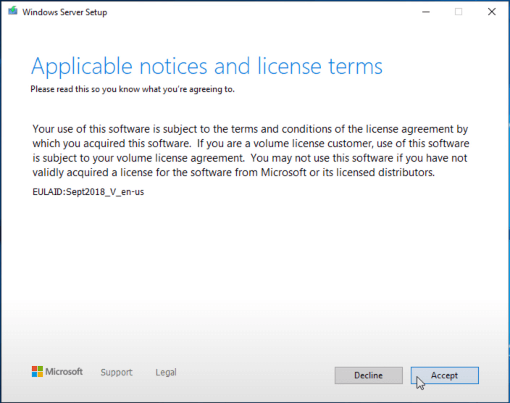Close the Windows Server Setup window
This screenshot has width=510, height=403.
pyautogui.click(x=492, y=12)
